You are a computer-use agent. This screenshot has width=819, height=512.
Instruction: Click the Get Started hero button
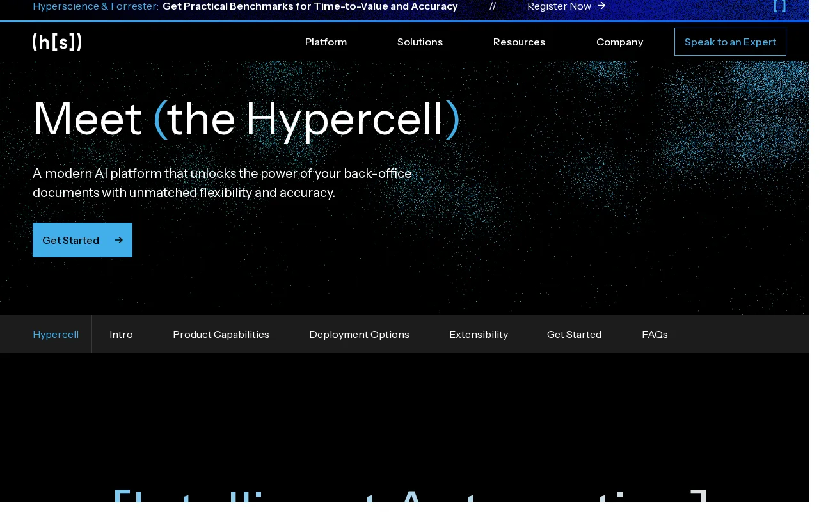point(83,240)
